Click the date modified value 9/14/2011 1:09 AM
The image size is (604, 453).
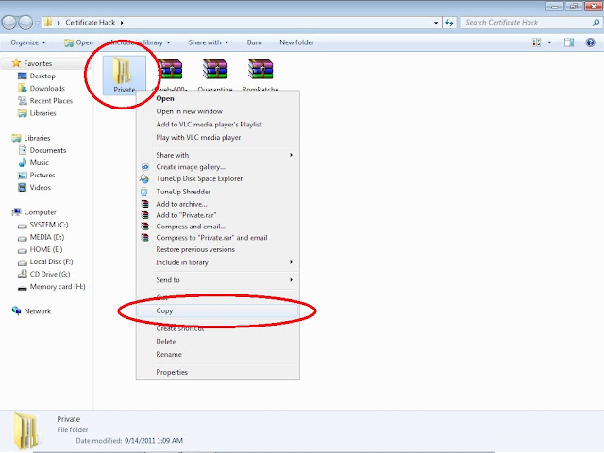[x=154, y=441]
